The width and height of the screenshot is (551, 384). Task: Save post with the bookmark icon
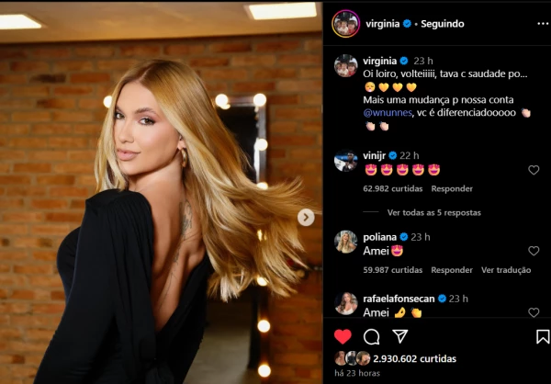[543, 337]
